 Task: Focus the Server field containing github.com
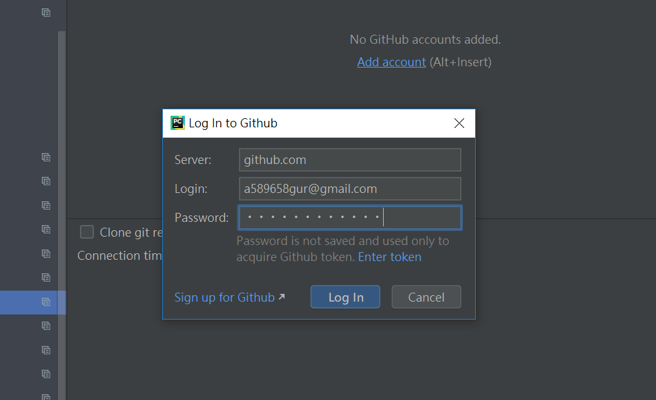[350, 159]
